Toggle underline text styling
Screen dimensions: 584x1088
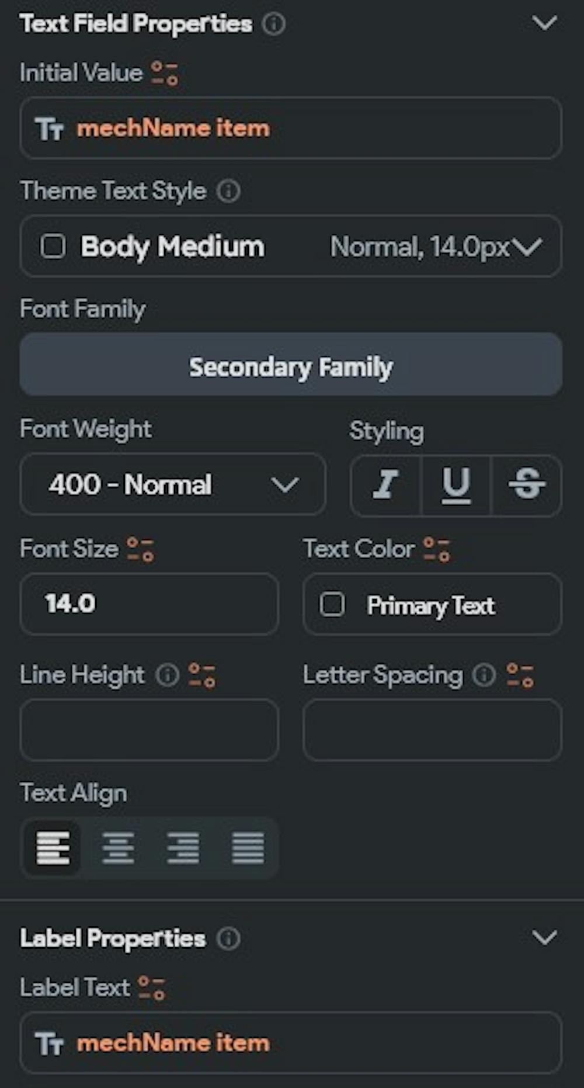point(456,485)
